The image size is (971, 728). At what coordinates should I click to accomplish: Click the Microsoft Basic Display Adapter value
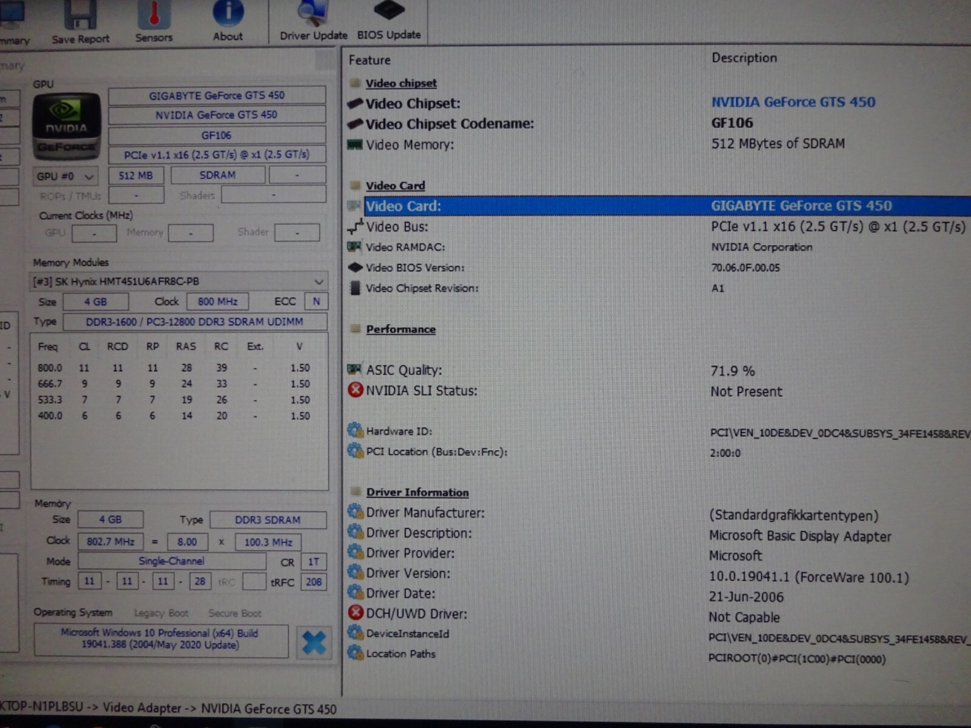point(800,536)
